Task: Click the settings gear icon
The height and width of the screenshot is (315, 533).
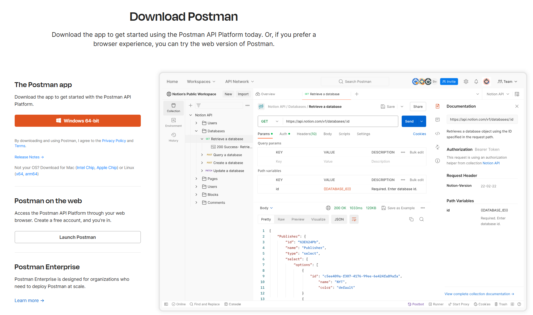Action: (x=466, y=82)
